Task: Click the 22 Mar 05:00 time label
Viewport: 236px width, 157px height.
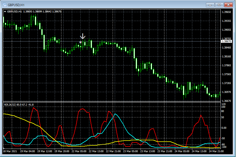Action: coord(79,151)
